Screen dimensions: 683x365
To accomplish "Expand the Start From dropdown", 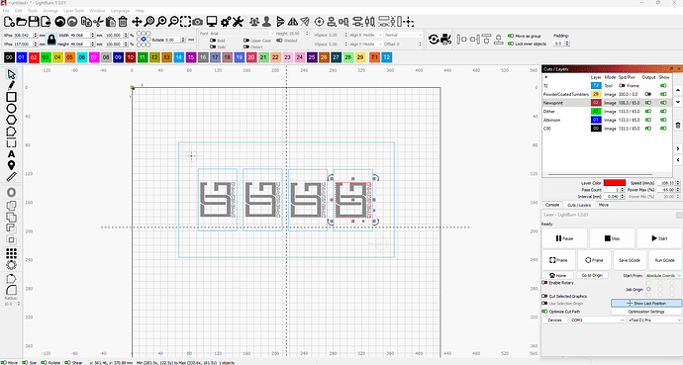I will (663, 275).
